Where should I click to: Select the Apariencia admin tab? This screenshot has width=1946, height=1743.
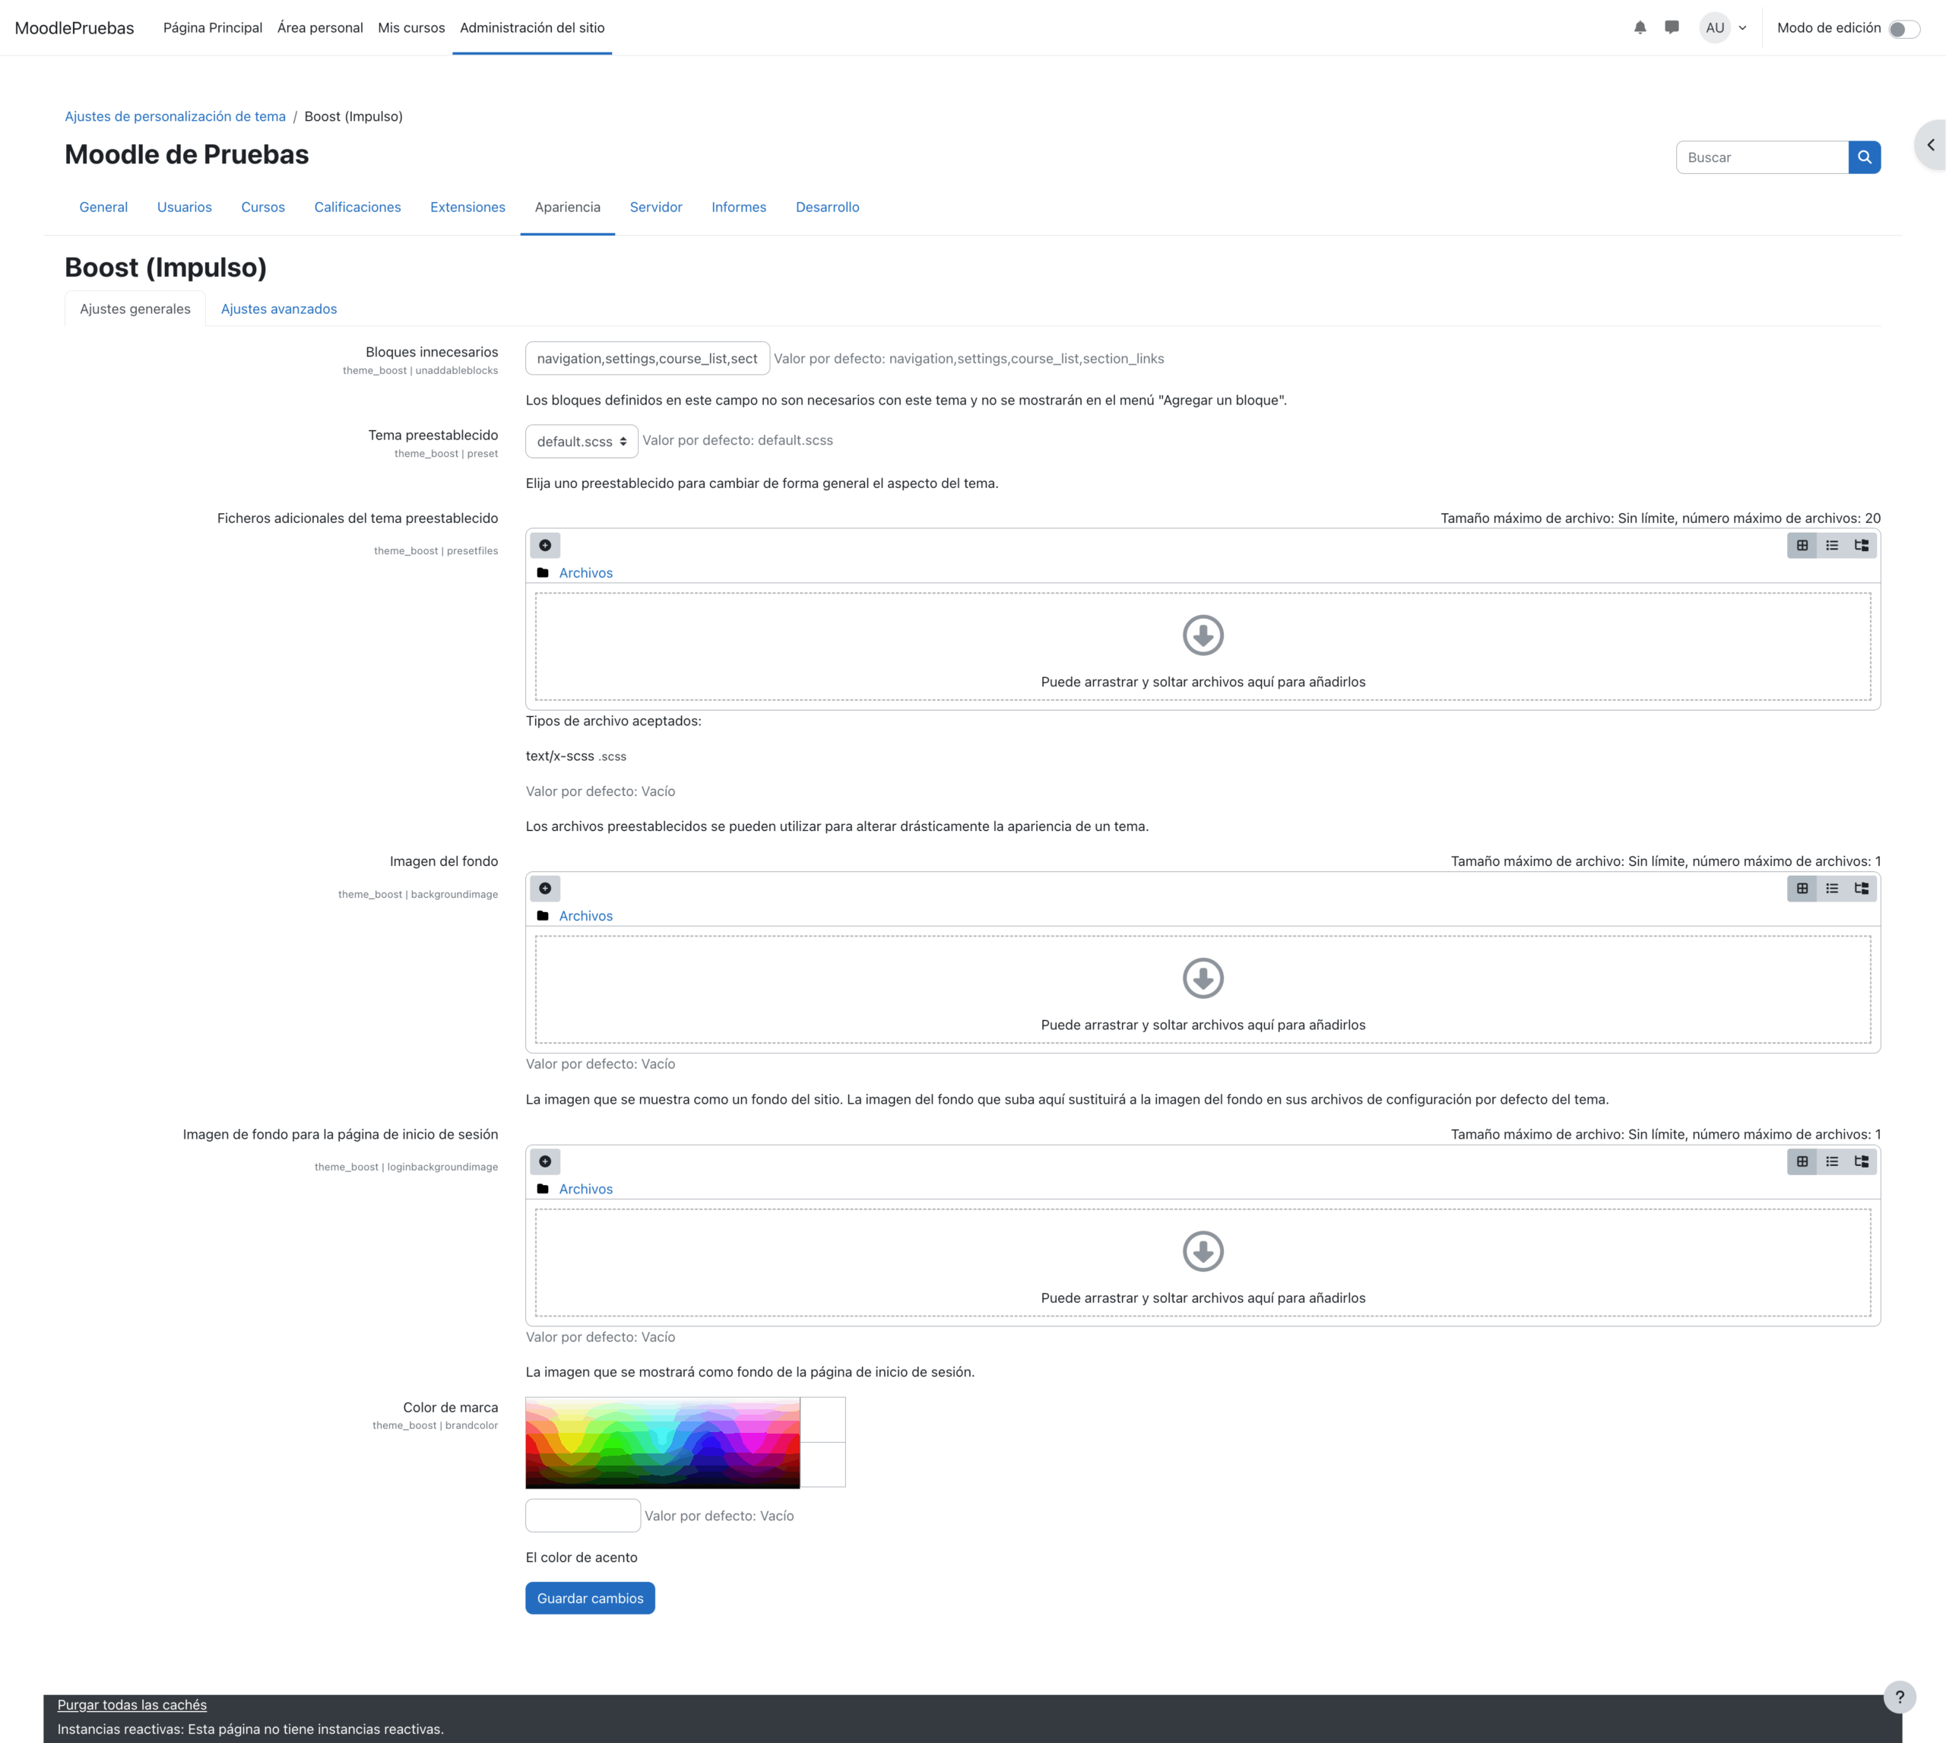pos(567,207)
